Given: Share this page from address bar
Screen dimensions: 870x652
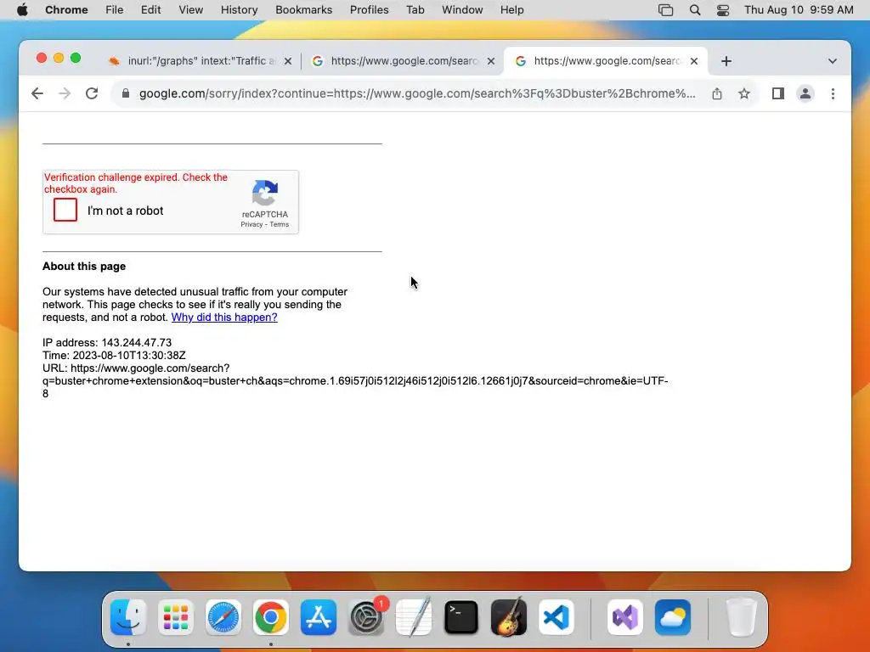Looking at the screenshot, I should pyautogui.click(x=717, y=93).
